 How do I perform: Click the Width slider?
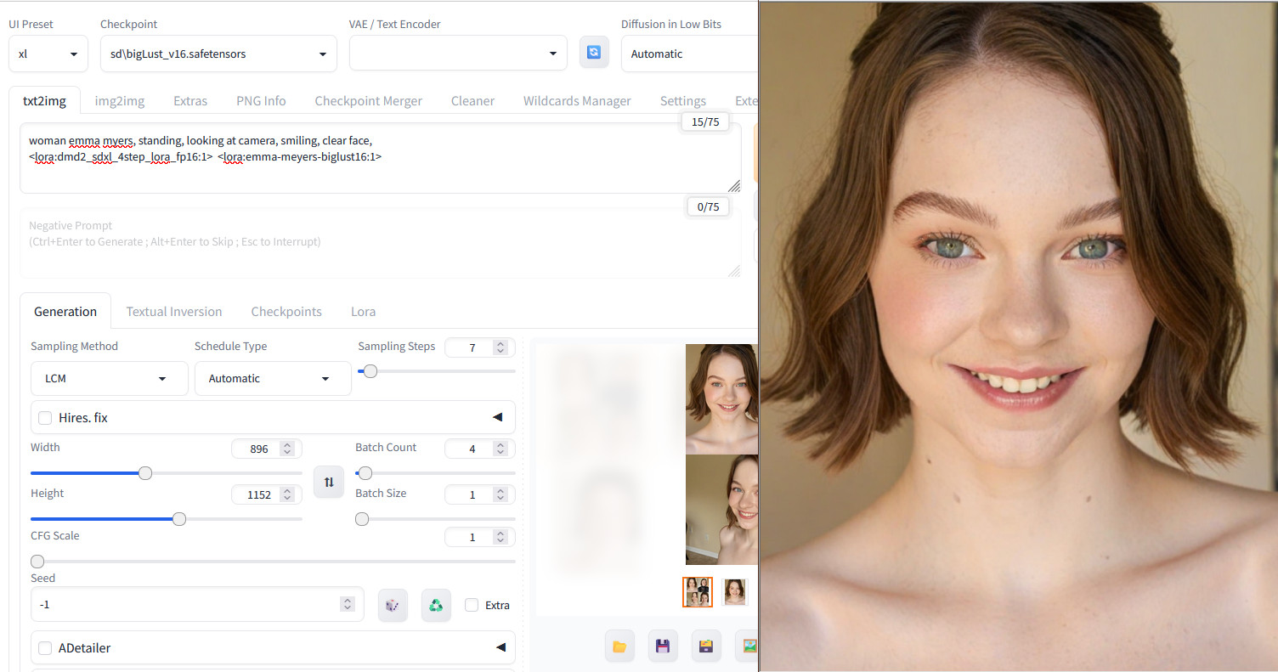pos(167,473)
